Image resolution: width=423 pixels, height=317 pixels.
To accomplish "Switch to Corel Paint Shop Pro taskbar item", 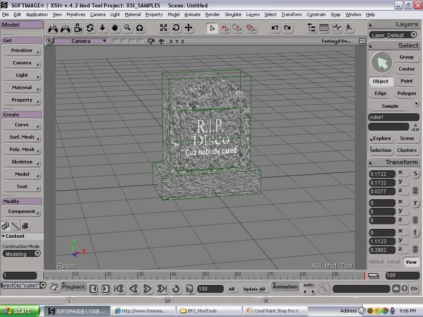I will coord(275,311).
